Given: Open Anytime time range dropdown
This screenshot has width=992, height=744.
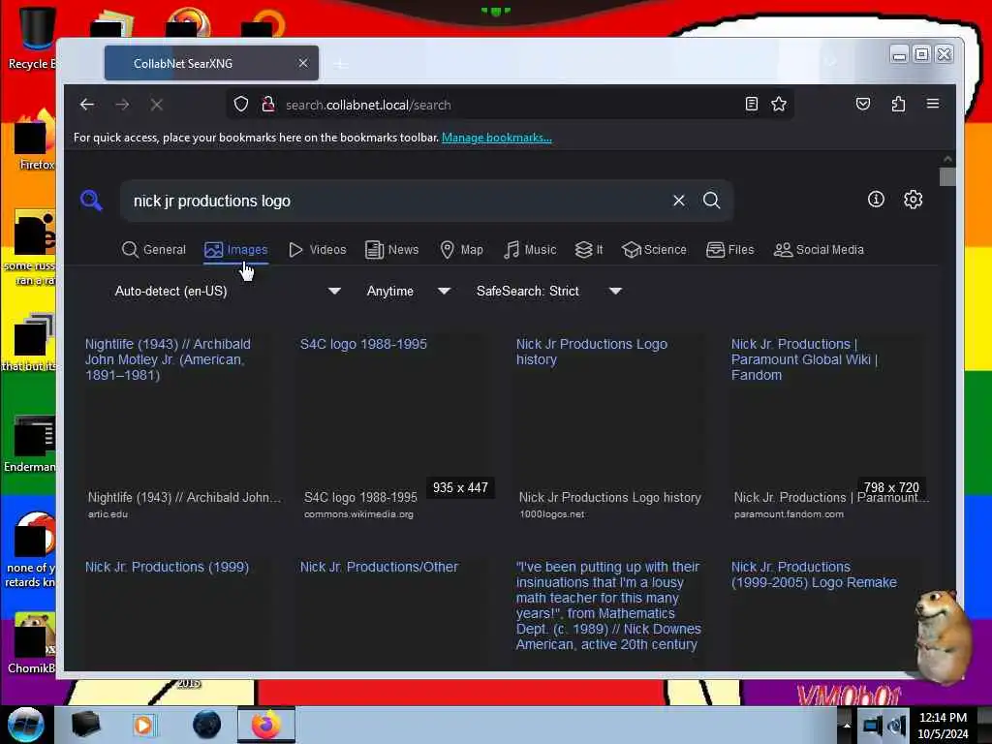Looking at the screenshot, I should pos(408,291).
